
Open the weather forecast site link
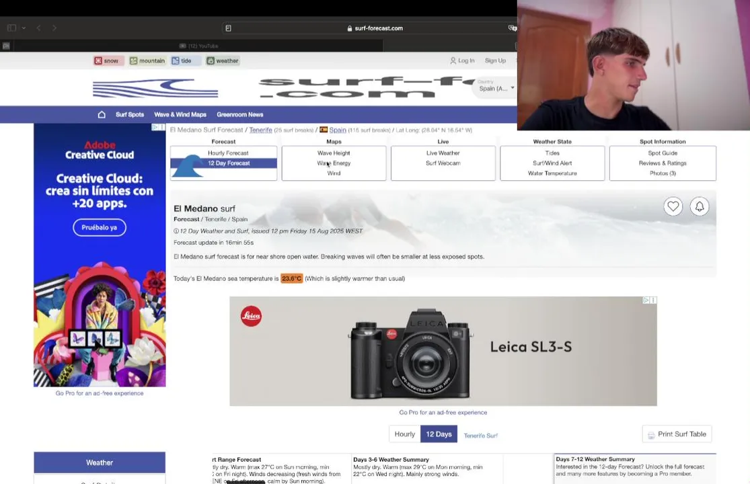coord(223,61)
